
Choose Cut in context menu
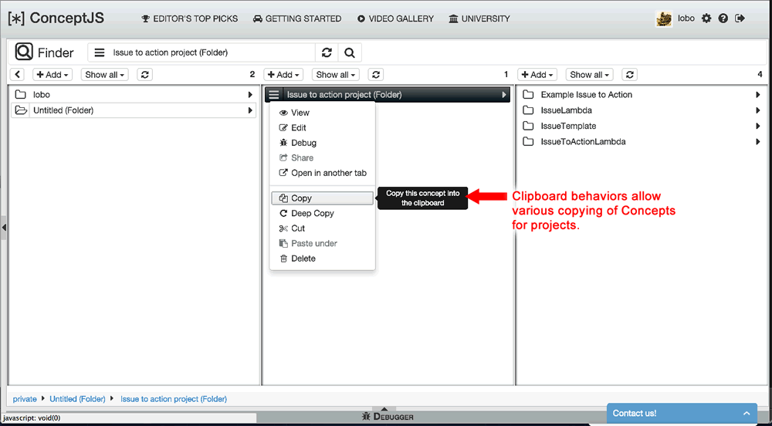coord(322,228)
